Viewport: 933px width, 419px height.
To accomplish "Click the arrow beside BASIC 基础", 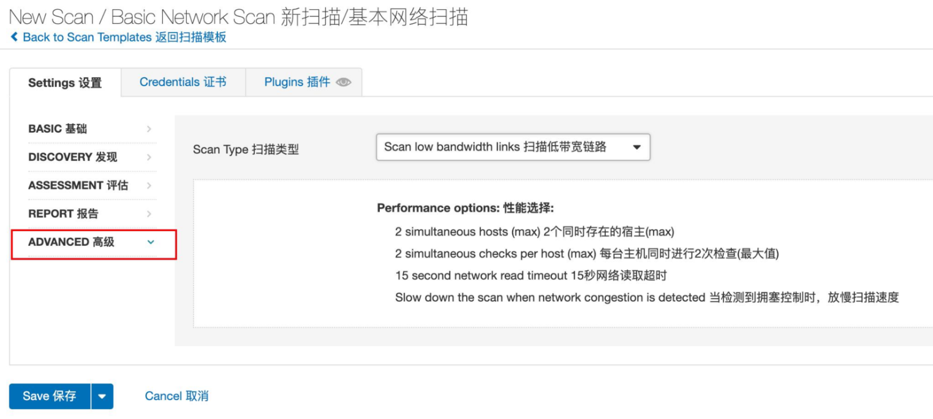I will coord(149,129).
